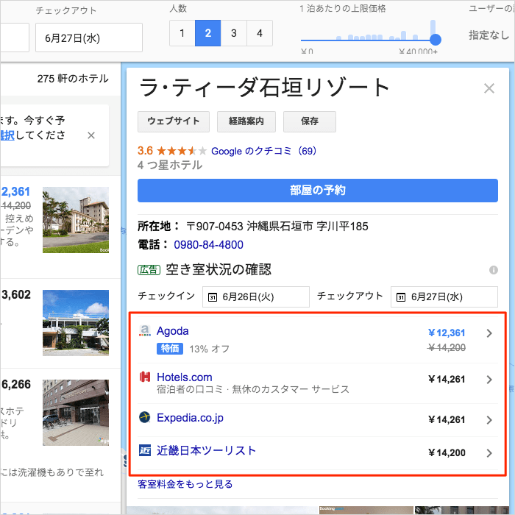The width and height of the screenshot is (515, 515).
Task: Open the Expedia.co.jp booking link
Action: [x=190, y=418]
